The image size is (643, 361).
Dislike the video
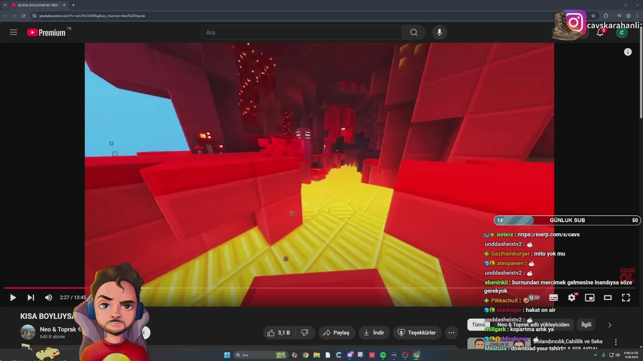(304, 332)
